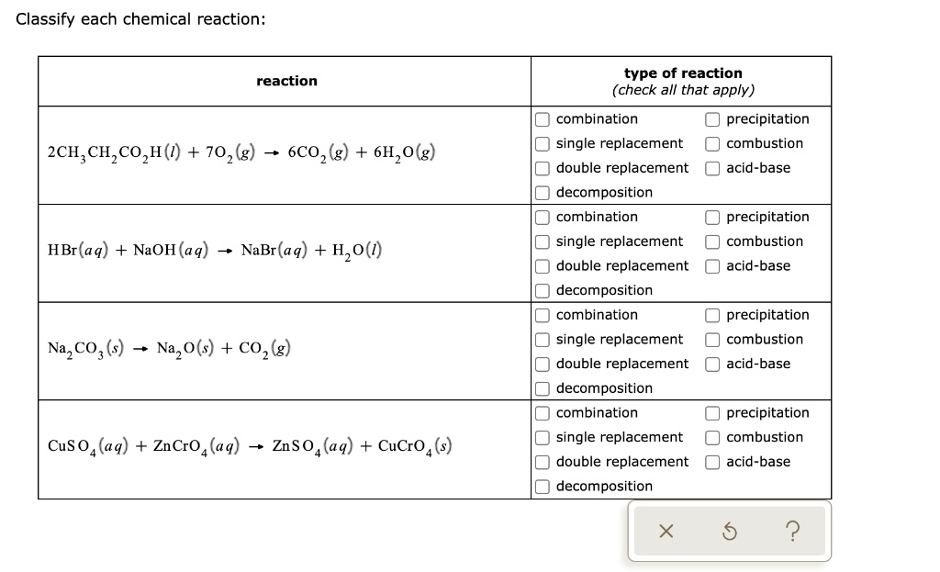Check decomposition for the CH3CH2CO2H reaction

(x=542, y=192)
